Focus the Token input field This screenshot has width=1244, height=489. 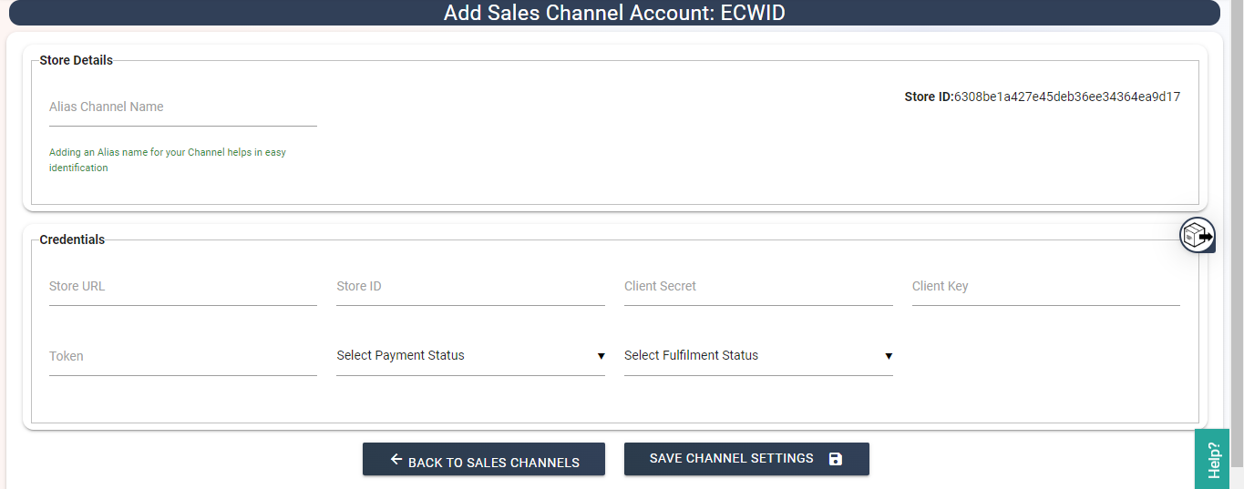tap(183, 357)
